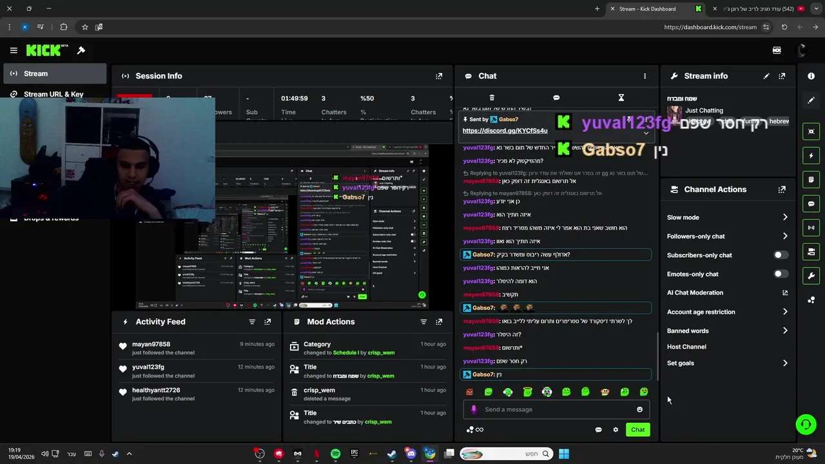Image resolution: width=825 pixels, height=464 pixels.
Task: Click the pencil icon in right sidebar
Action: (811, 100)
